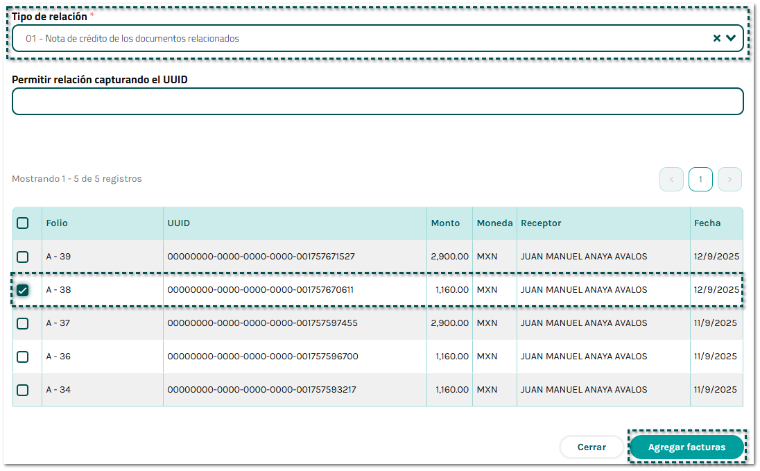Image resolution: width=760 pixels, height=471 pixels.
Task: Click the UUID column header
Action: tap(178, 223)
